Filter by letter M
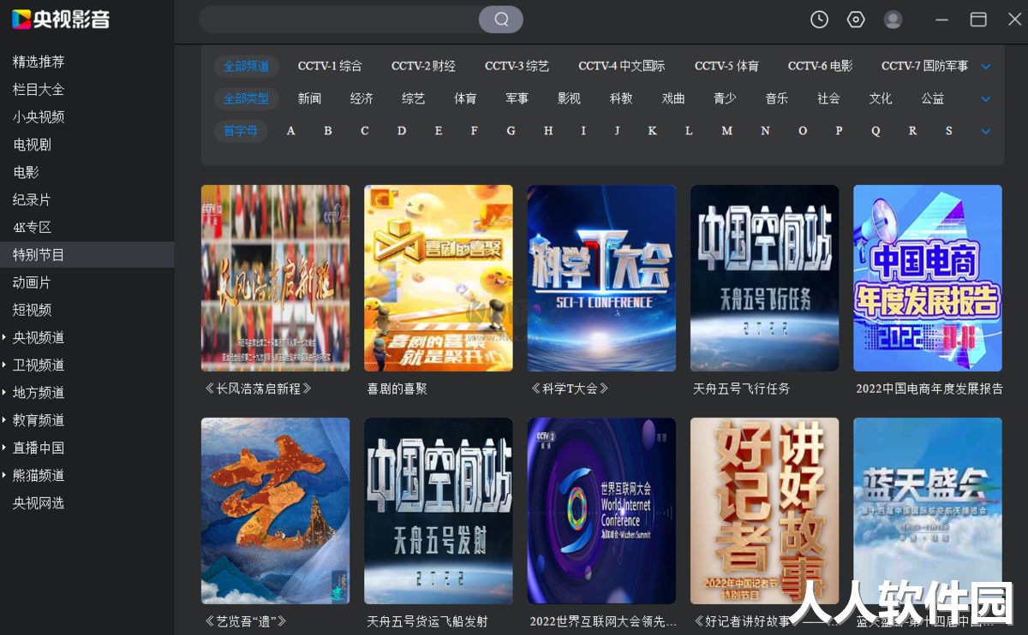This screenshot has width=1028, height=635. coord(726,131)
